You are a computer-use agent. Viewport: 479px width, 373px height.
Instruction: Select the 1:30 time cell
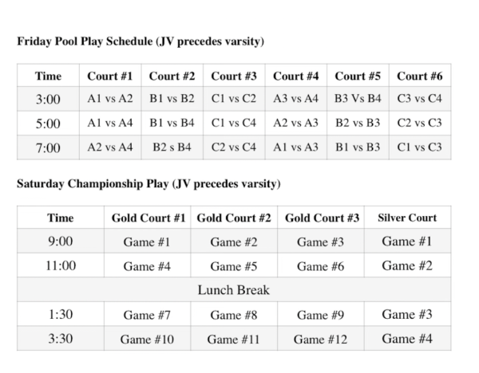point(60,315)
